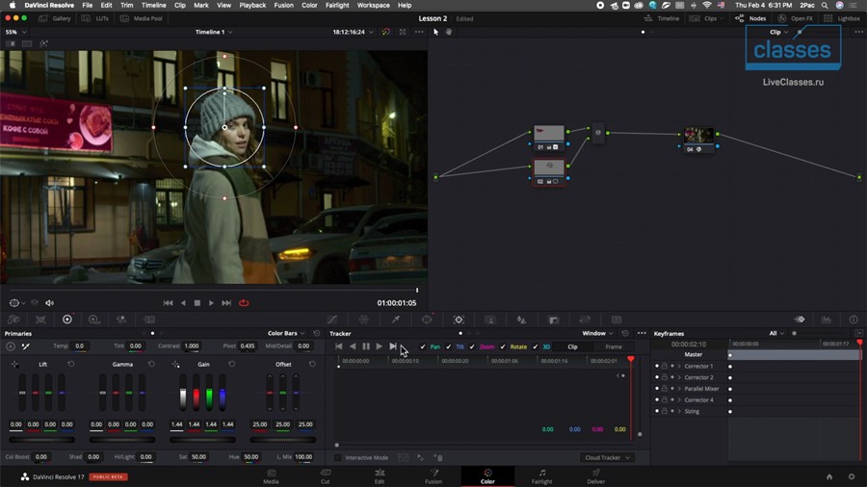Select the hand pan tool in node editor
The height and width of the screenshot is (487, 867).
click(448, 32)
